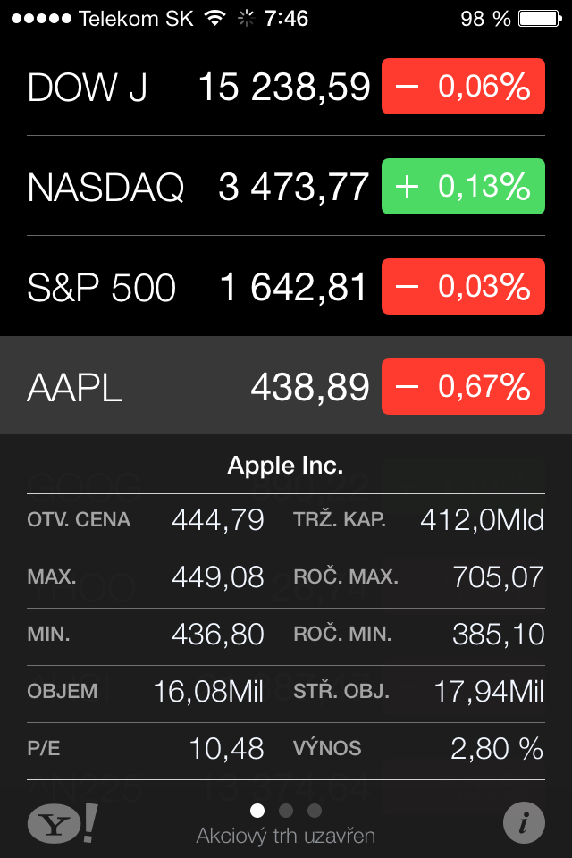Select the highlighted AAPL row
The width and height of the screenshot is (572, 858).
197,387
